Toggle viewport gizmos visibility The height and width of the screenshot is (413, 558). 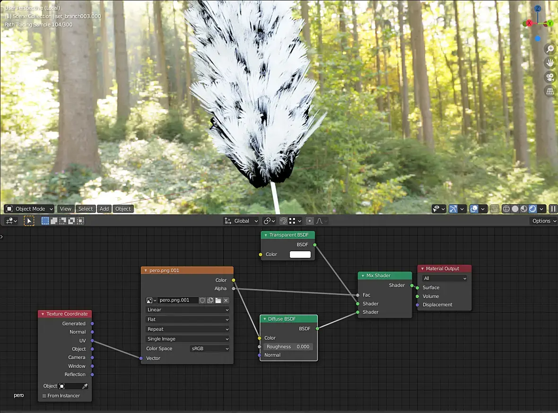[453, 209]
